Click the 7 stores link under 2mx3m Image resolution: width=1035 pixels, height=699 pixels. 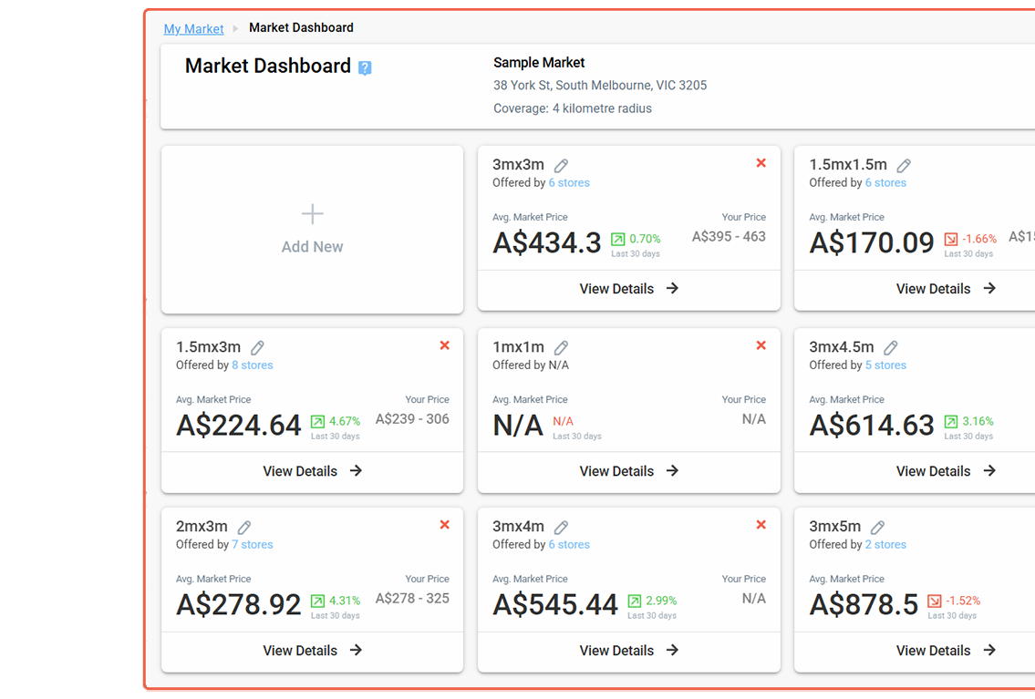252,545
